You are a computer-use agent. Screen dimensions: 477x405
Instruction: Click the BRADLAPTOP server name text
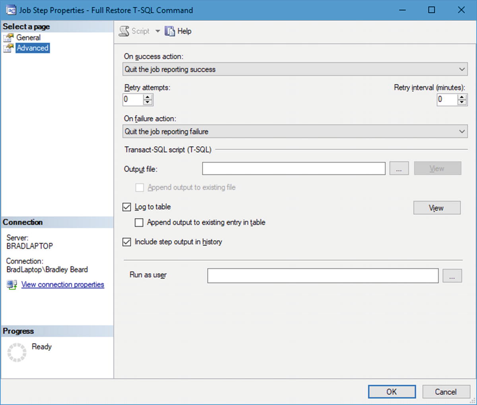coord(30,246)
